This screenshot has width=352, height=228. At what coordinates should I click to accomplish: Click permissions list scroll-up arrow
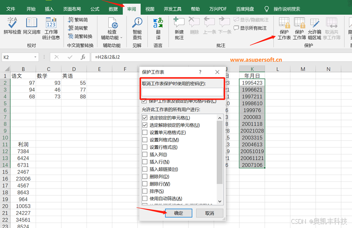point(220,118)
